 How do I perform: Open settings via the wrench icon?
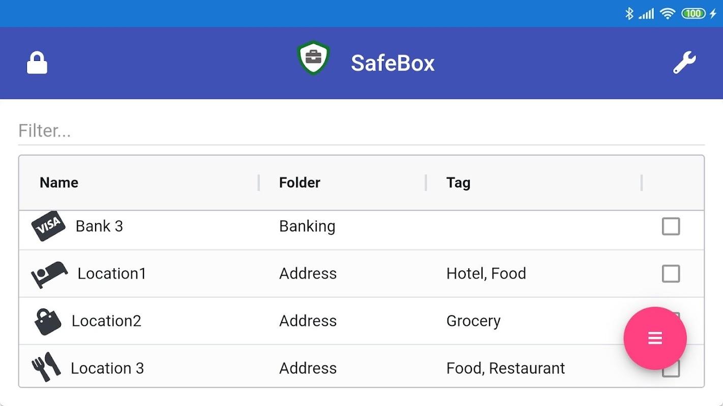[x=684, y=63]
